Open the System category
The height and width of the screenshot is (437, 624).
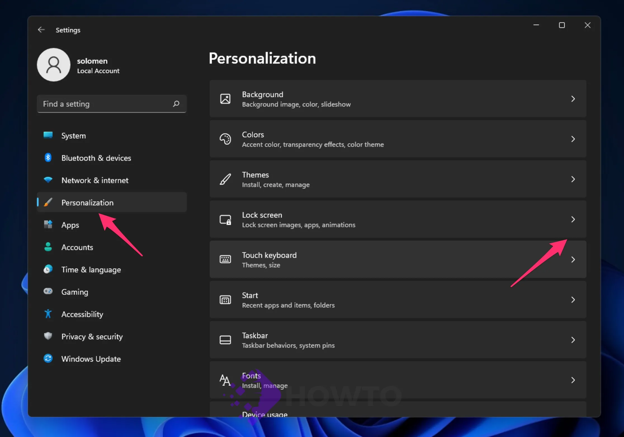point(112,136)
